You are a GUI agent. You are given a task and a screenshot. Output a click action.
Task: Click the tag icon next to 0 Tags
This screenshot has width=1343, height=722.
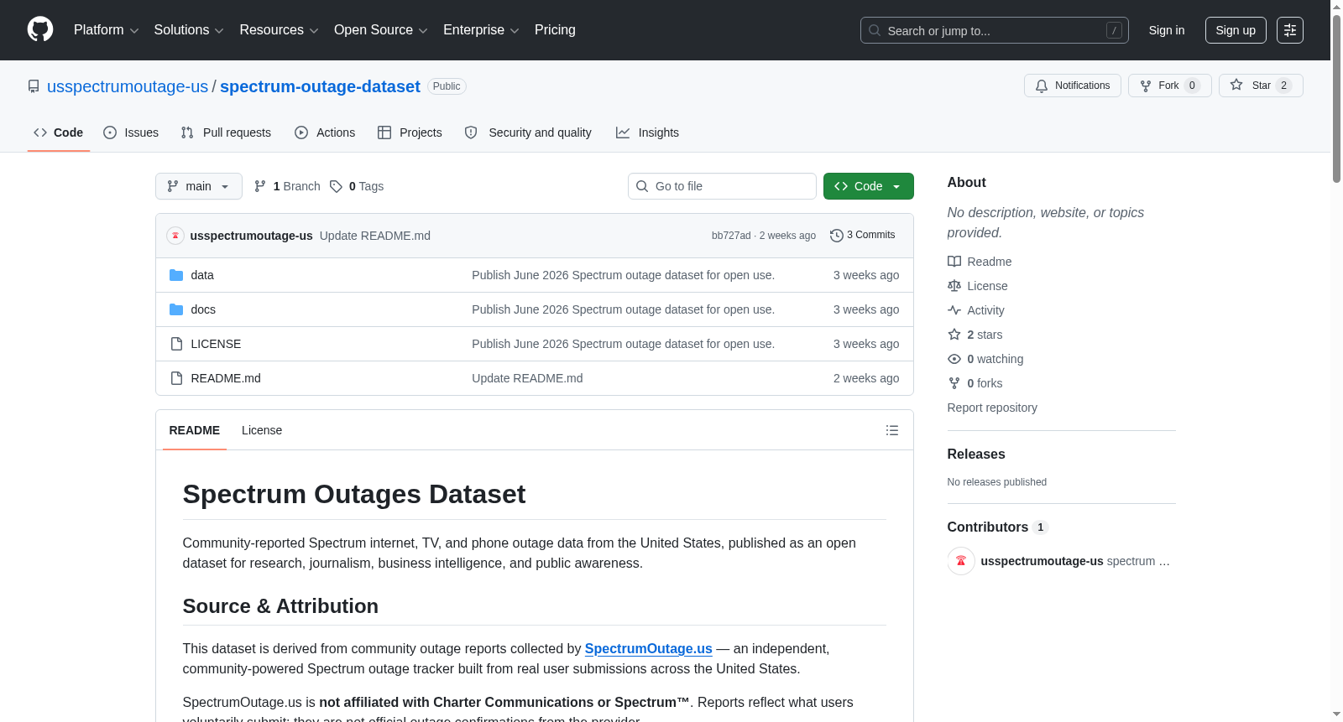click(x=336, y=186)
